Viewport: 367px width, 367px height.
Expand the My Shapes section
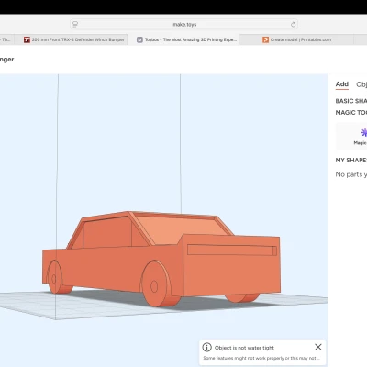(x=351, y=161)
